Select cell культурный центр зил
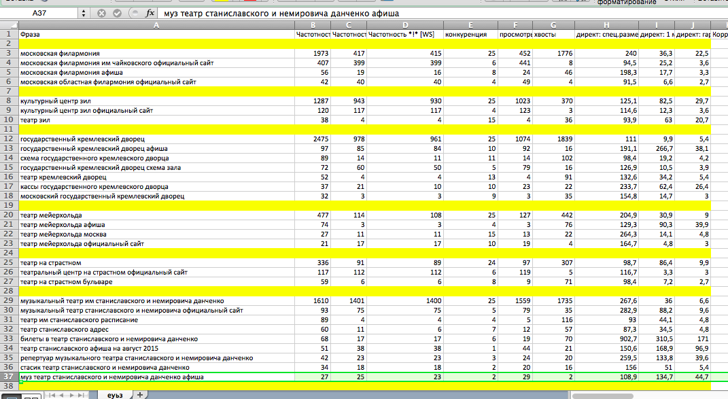728x399 pixels. [156, 101]
